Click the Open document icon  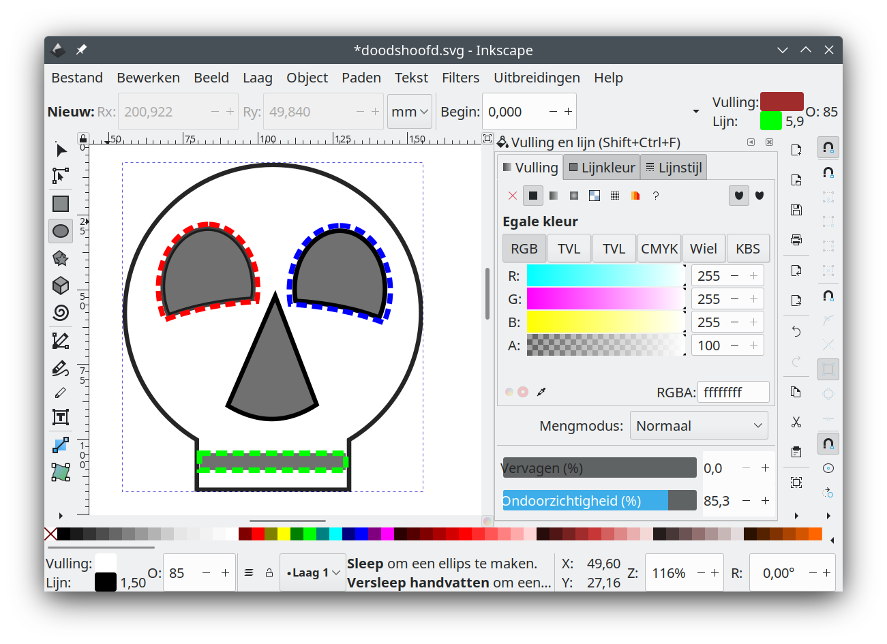(x=796, y=180)
